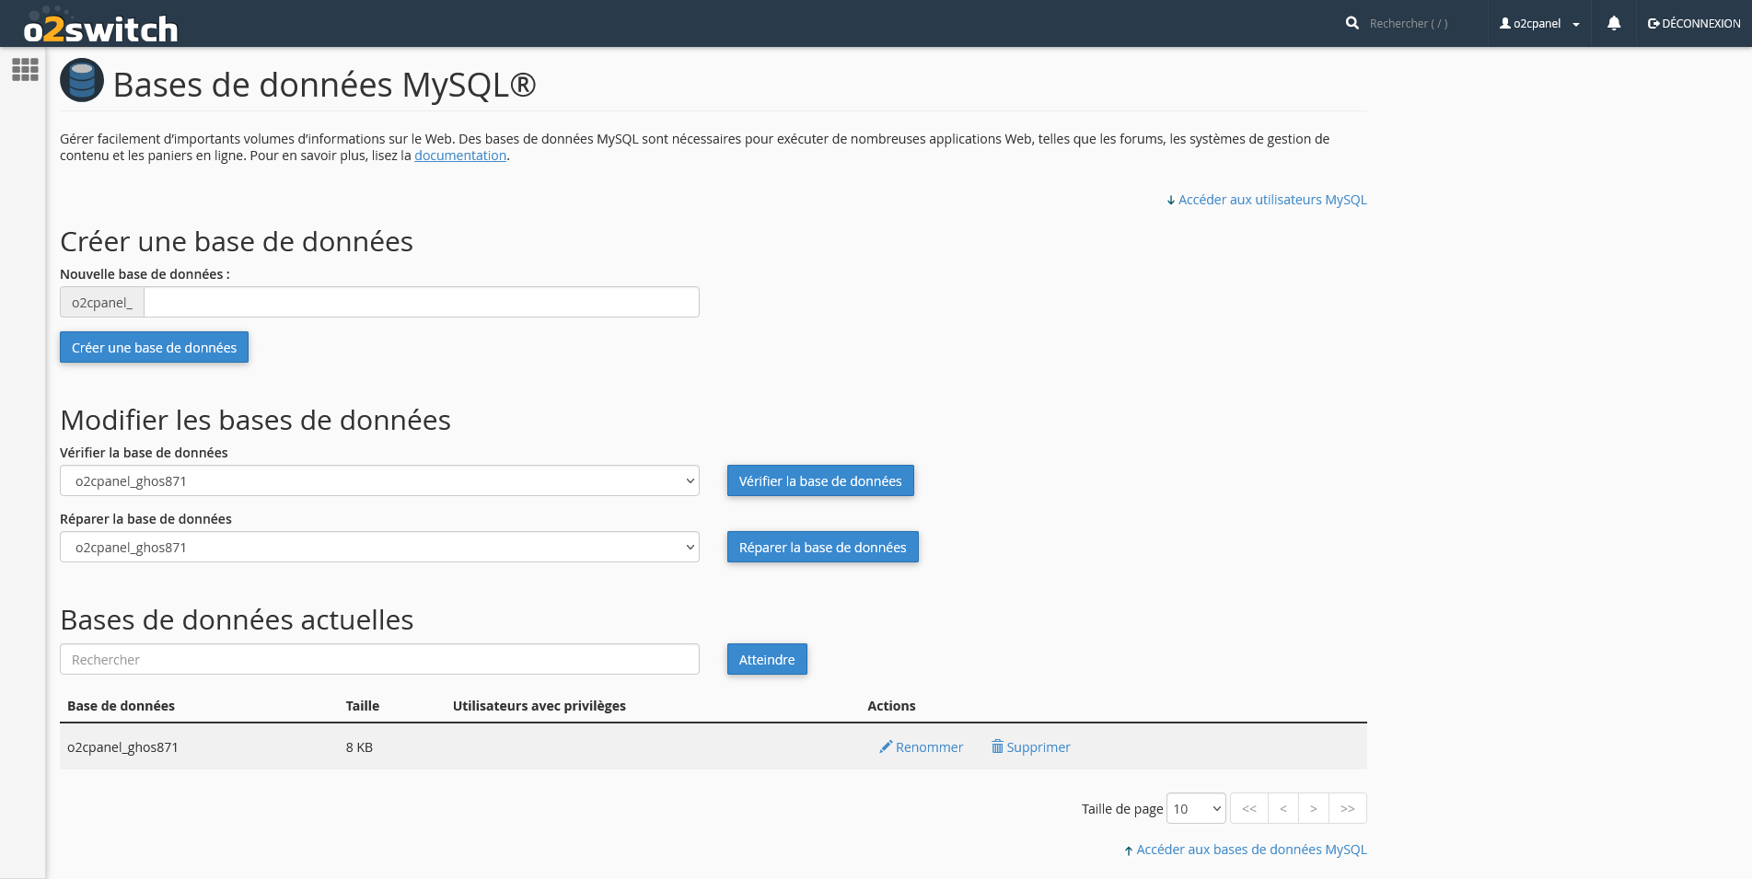Click the trash icon to delete o2cpanel_ghos871
This screenshot has height=879, width=1752.
tap(998, 746)
